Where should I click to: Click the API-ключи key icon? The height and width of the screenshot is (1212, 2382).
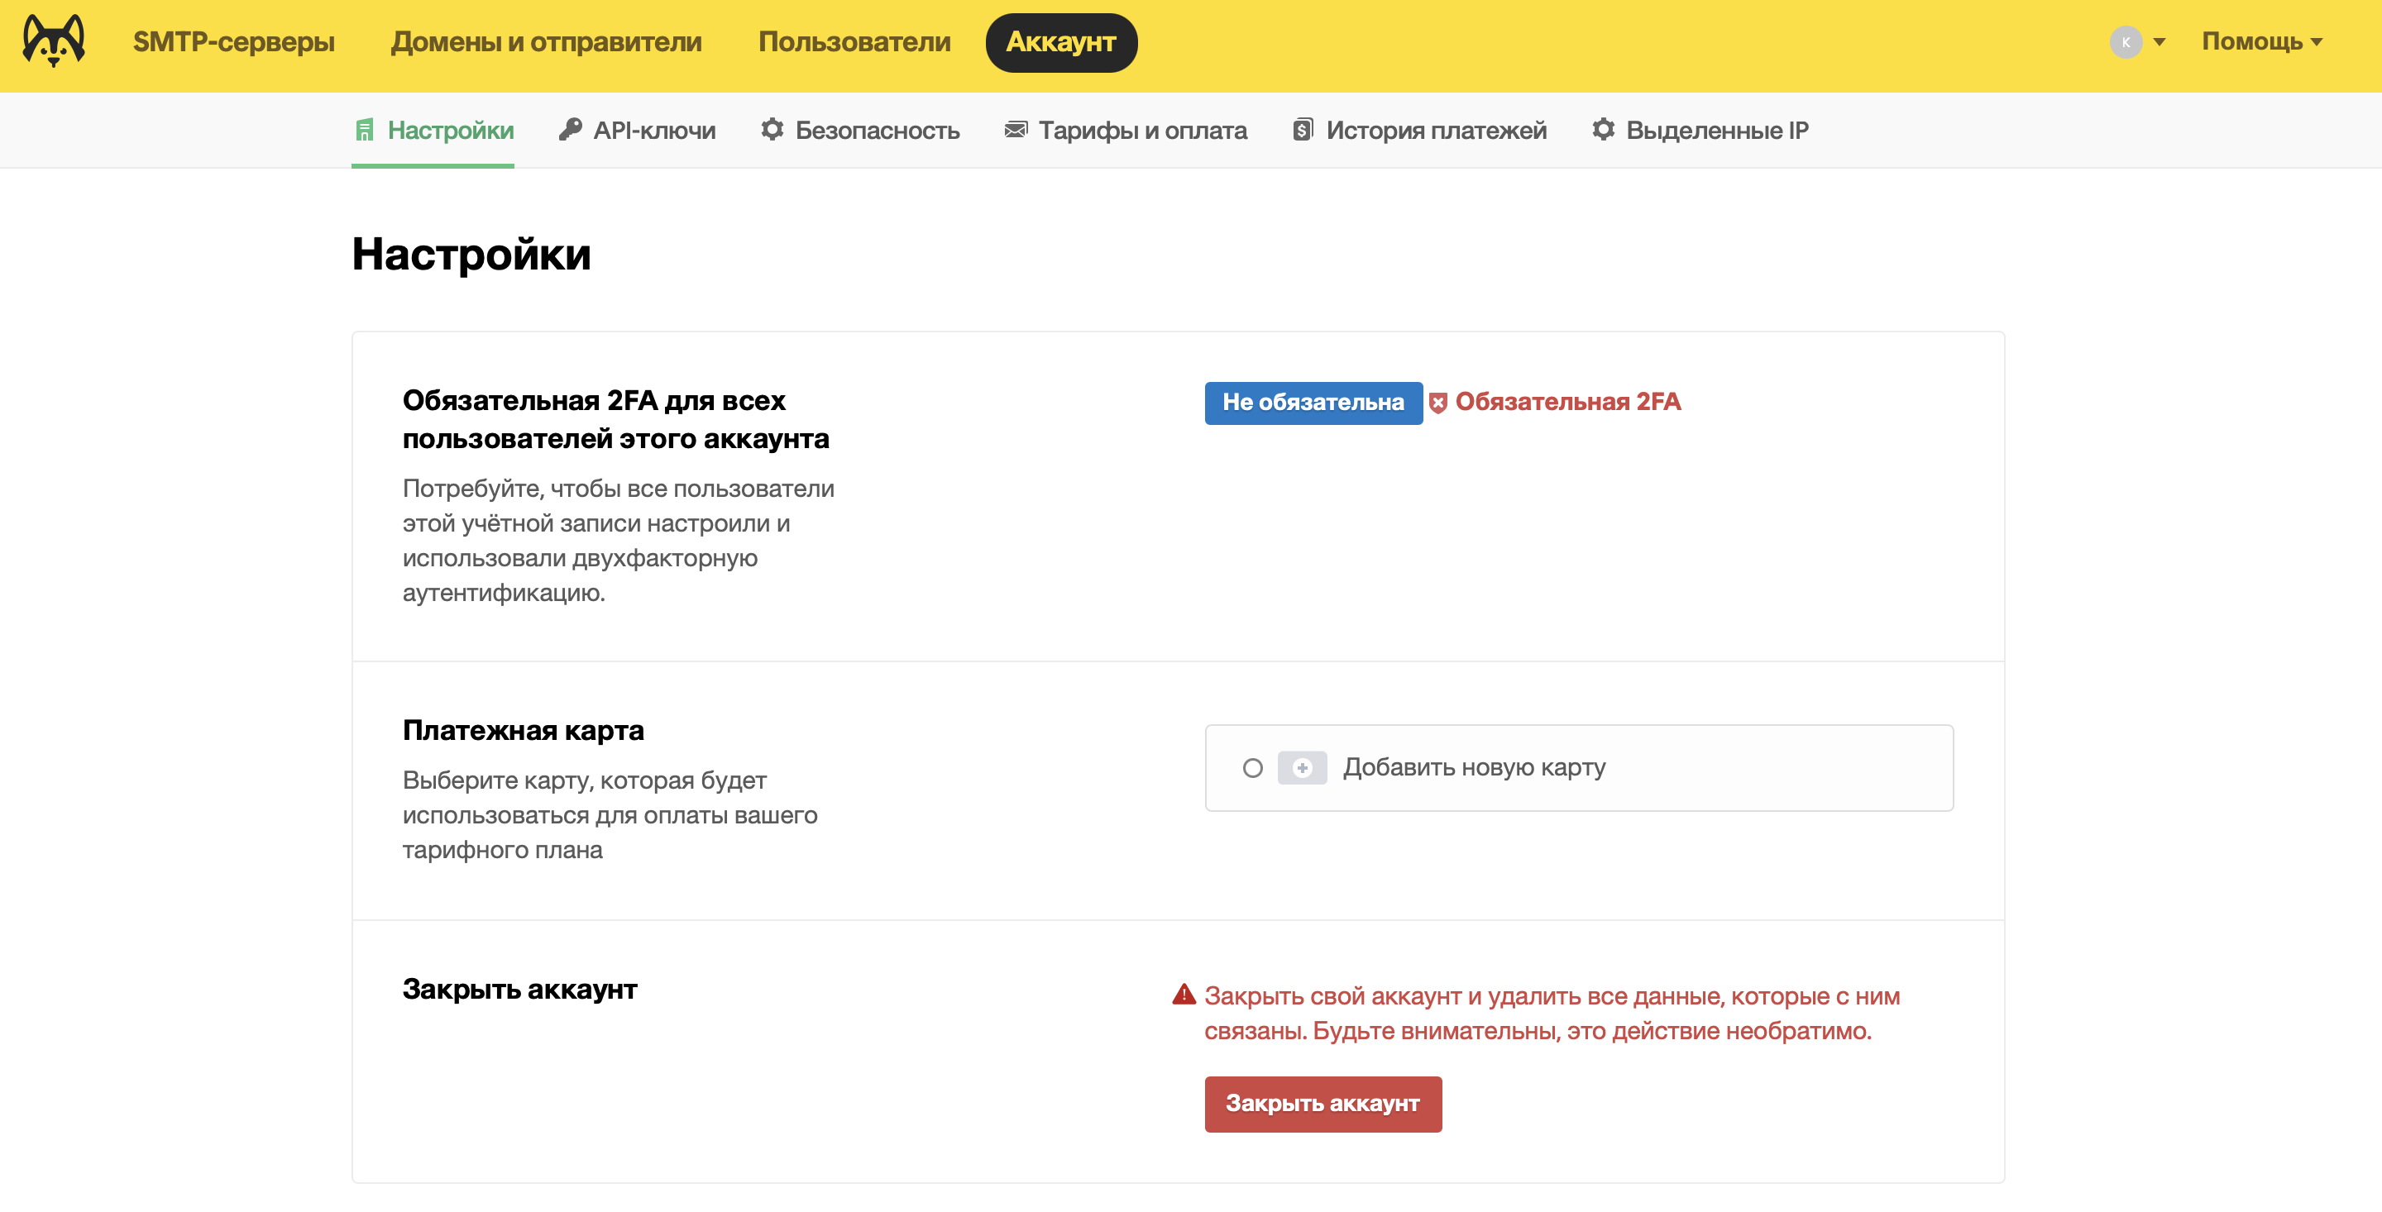571,131
